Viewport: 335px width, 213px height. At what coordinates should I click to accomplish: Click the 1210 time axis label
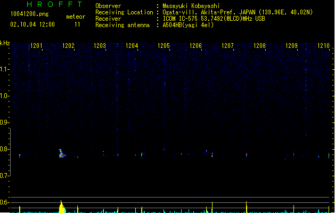coord(323,46)
